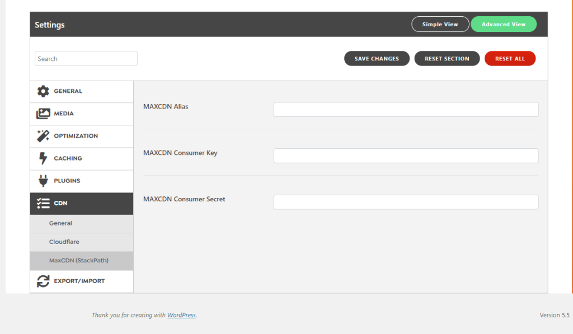Open the OPTIMIZATION settings section
The width and height of the screenshot is (573, 334).
[82, 137]
